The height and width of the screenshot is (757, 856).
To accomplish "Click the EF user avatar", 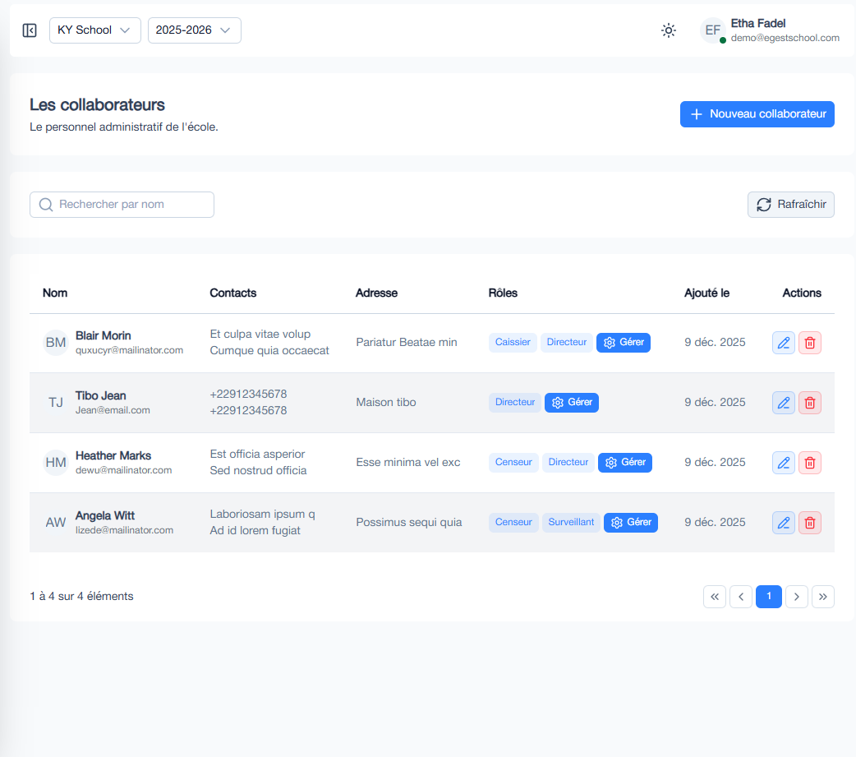I will pyautogui.click(x=712, y=30).
